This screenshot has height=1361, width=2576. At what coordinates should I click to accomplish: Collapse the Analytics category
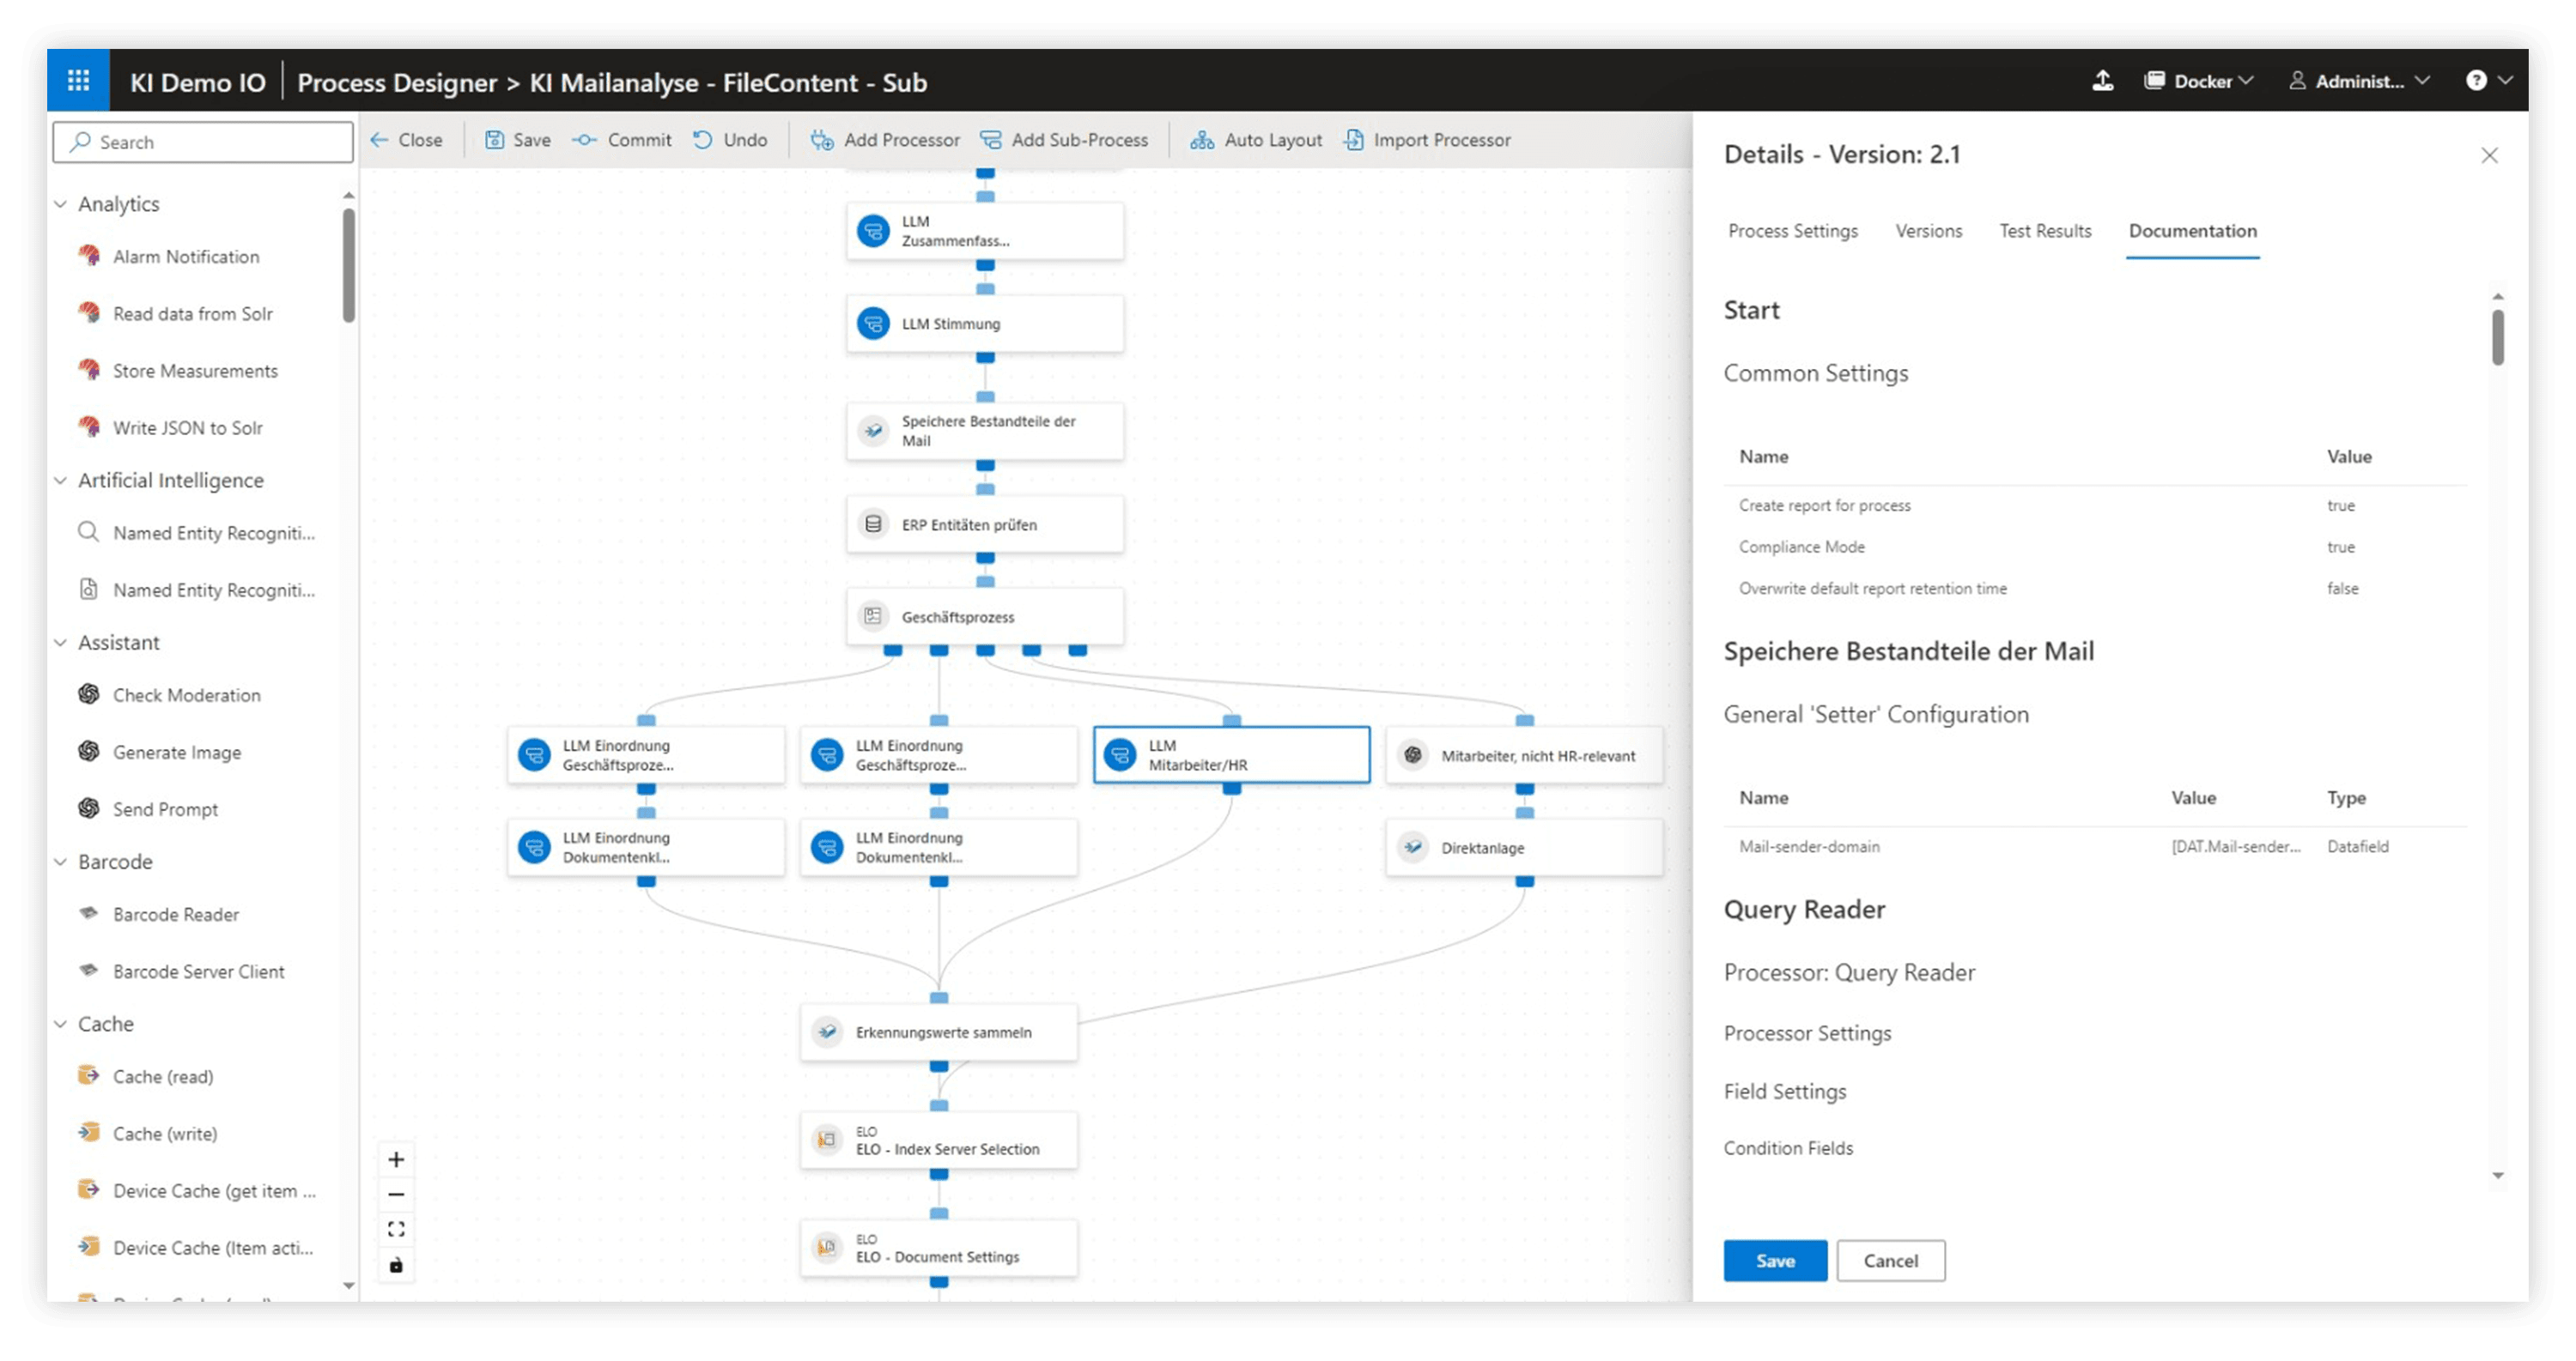pyautogui.click(x=61, y=204)
